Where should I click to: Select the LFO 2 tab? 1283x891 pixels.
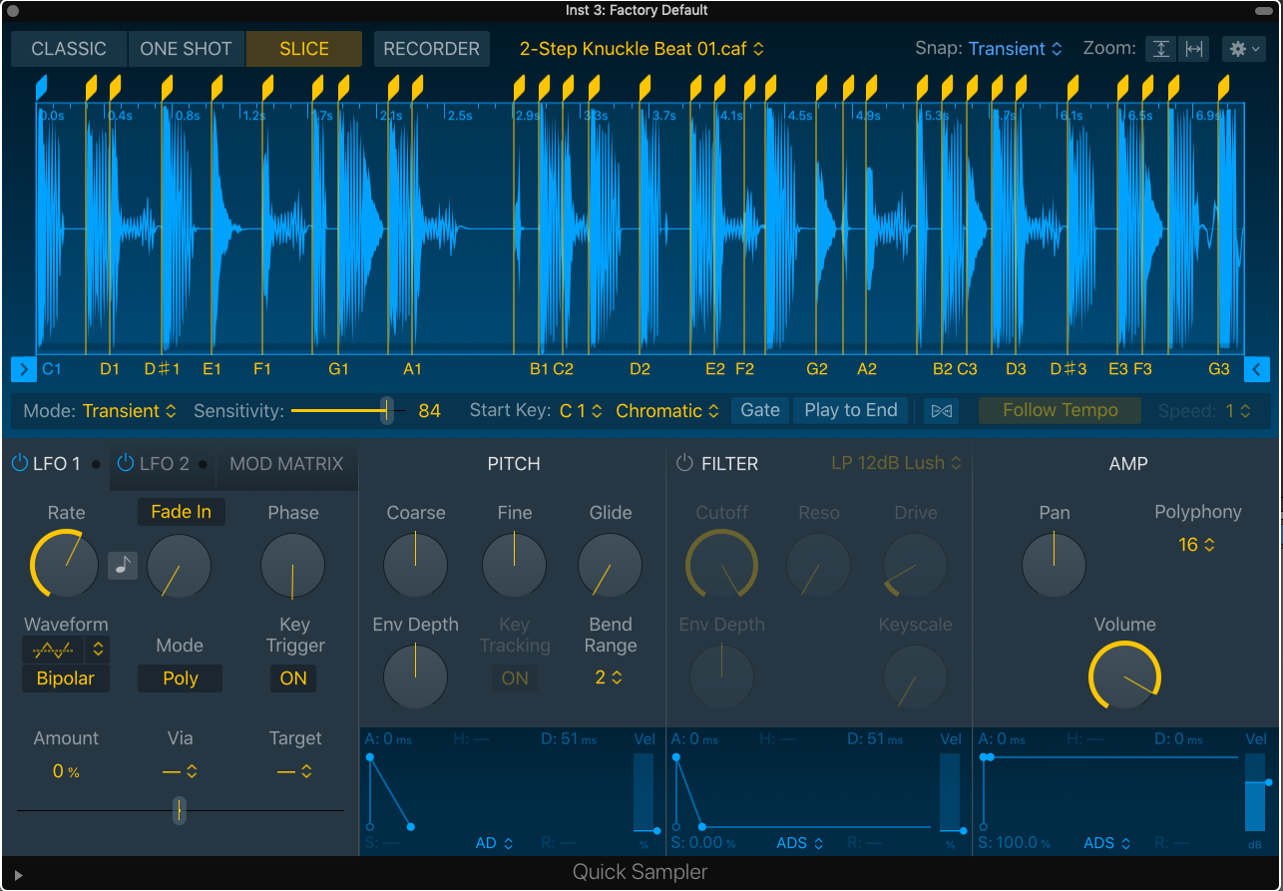[164, 463]
